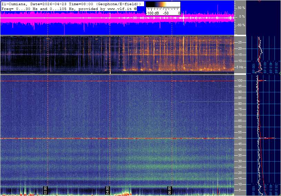Screen dimensions: 281x196
Task: Click the dB color scale gradient bar
Action: [163, 6]
